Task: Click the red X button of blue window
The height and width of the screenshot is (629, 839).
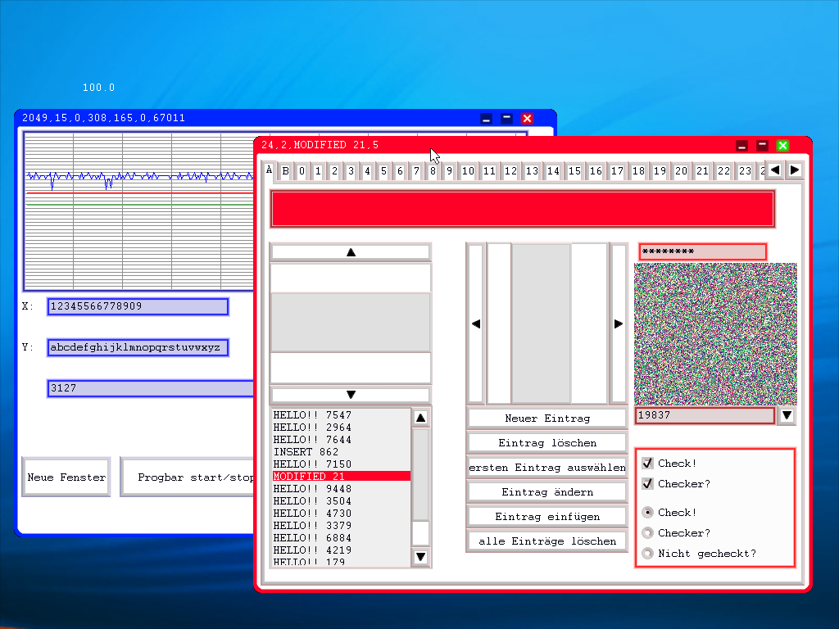Action: pyautogui.click(x=527, y=119)
